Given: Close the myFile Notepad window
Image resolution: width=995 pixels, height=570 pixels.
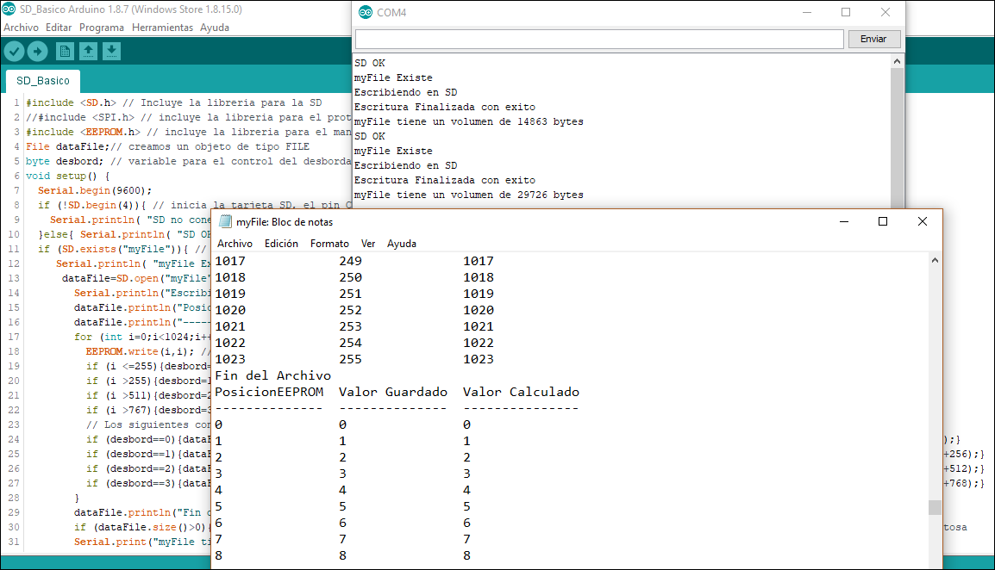Looking at the screenshot, I should pyautogui.click(x=923, y=221).
